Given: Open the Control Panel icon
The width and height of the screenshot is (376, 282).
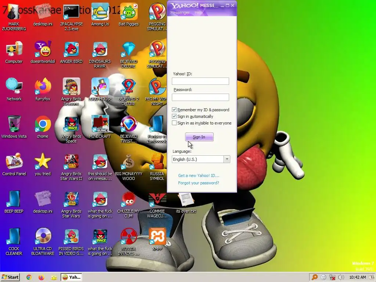Looking at the screenshot, I should pyautogui.click(x=14, y=164).
